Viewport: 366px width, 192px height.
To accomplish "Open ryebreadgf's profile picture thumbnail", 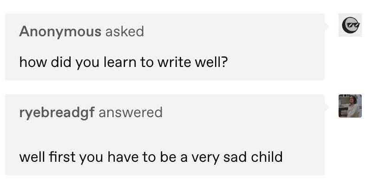I will [350, 106].
